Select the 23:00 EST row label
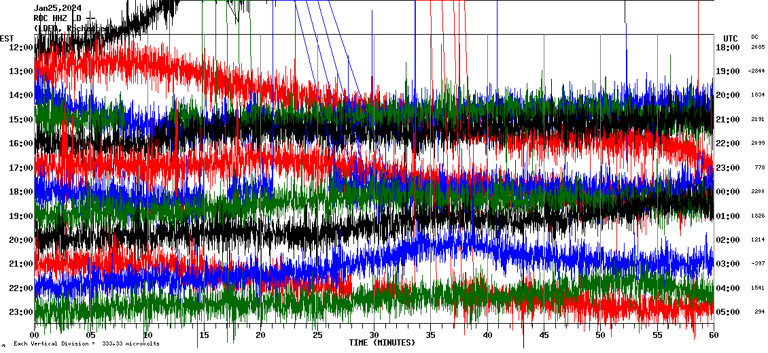Screen dimensions: 768x353 (x=20, y=312)
